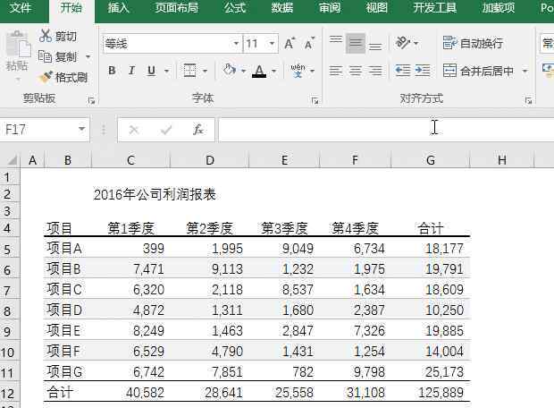Expand the Name Box dropdown arrow

tap(83, 130)
